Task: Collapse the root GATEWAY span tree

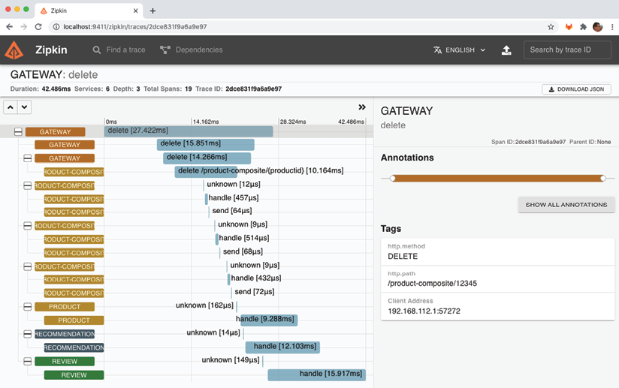Action: coord(18,131)
